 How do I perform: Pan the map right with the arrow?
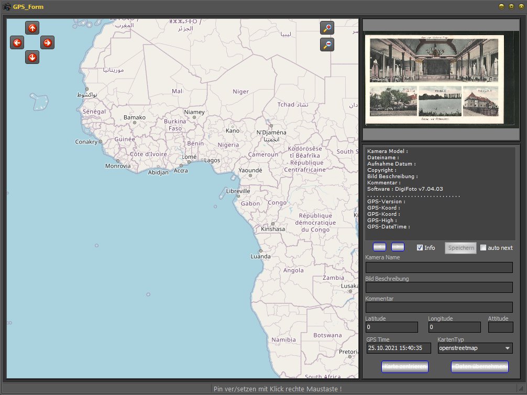pos(47,43)
